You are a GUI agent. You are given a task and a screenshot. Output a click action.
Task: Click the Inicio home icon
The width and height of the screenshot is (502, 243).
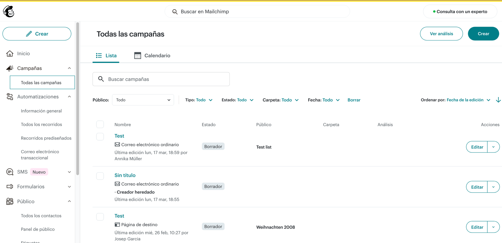pos(10,53)
